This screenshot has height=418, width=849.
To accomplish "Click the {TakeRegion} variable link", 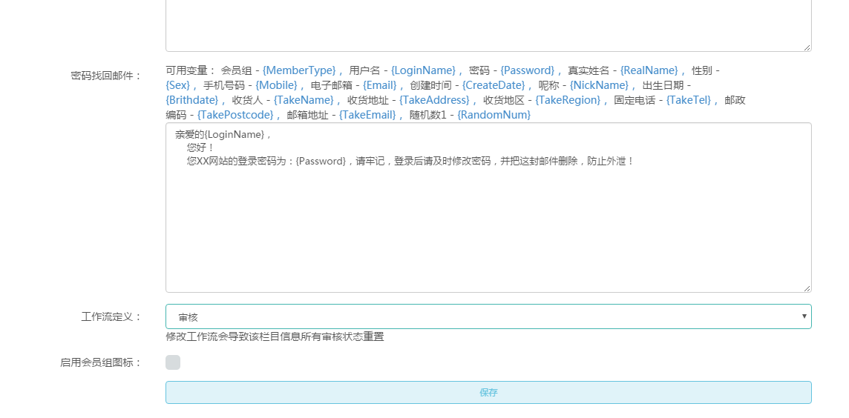I will [x=568, y=100].
